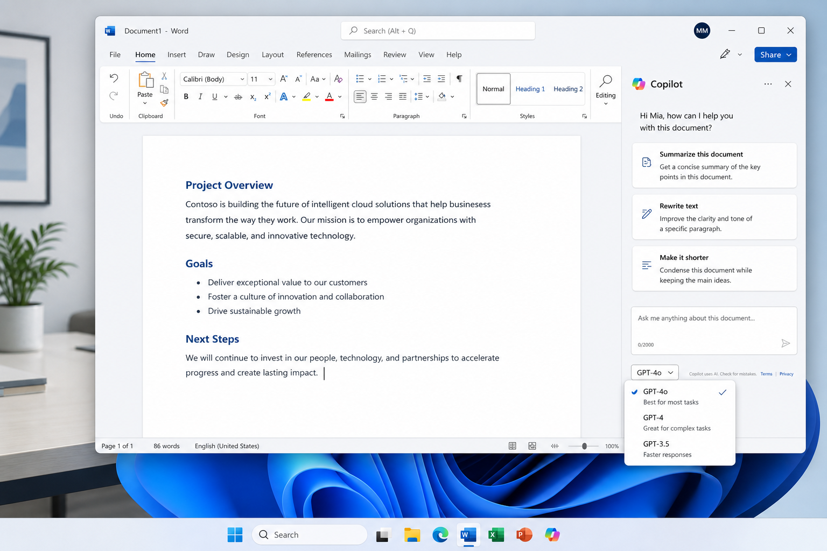Select the GPT-3.5 model option
The width and height of the screenshot is (827, 551).
click(679, 449)
